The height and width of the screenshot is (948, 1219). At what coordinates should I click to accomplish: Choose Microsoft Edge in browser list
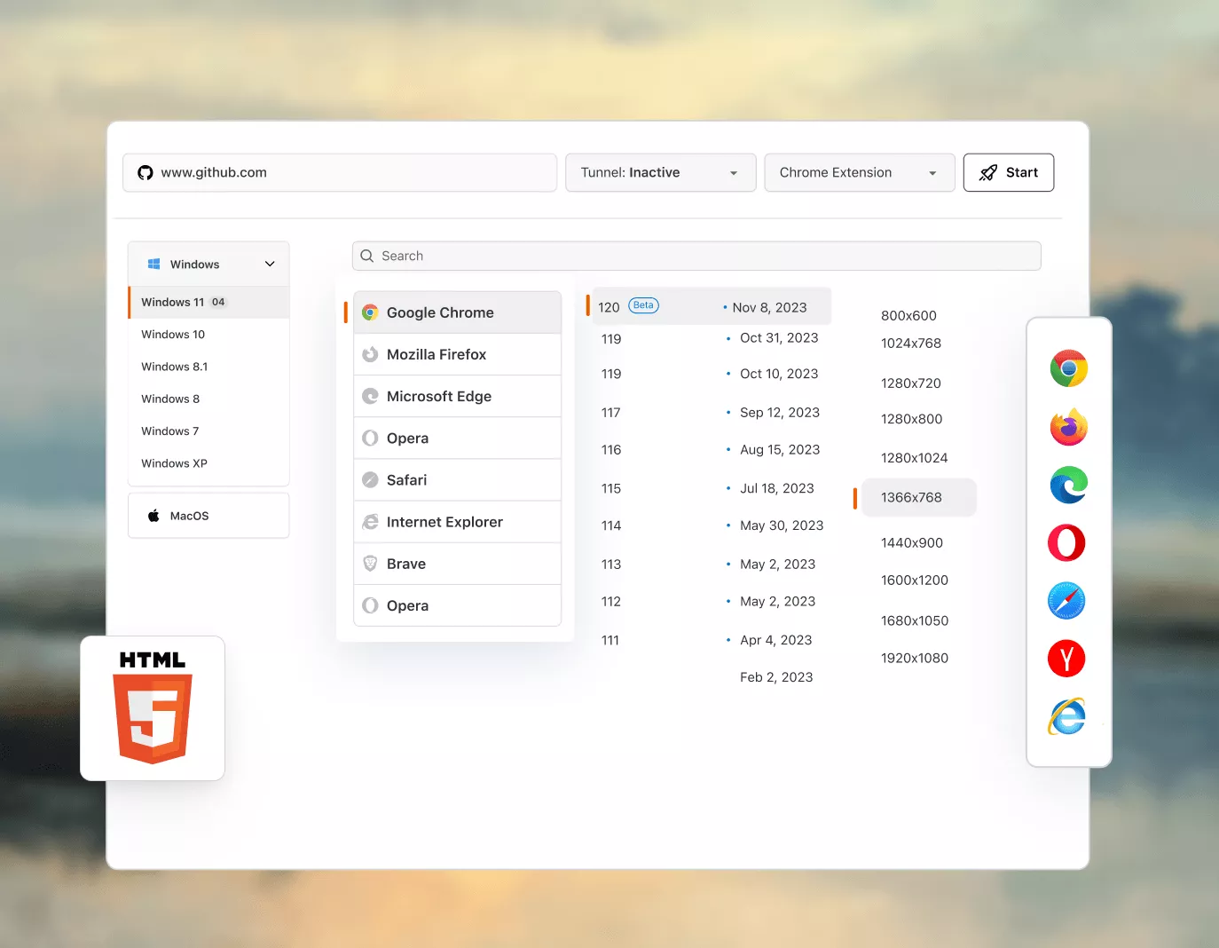(x=457, y=396)
